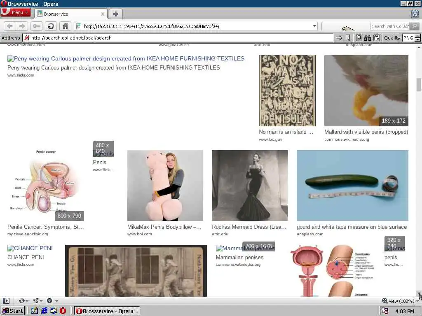Open the Rochas Mermaid Dress thumbnail
422x316 pixels.
[250, 186]
